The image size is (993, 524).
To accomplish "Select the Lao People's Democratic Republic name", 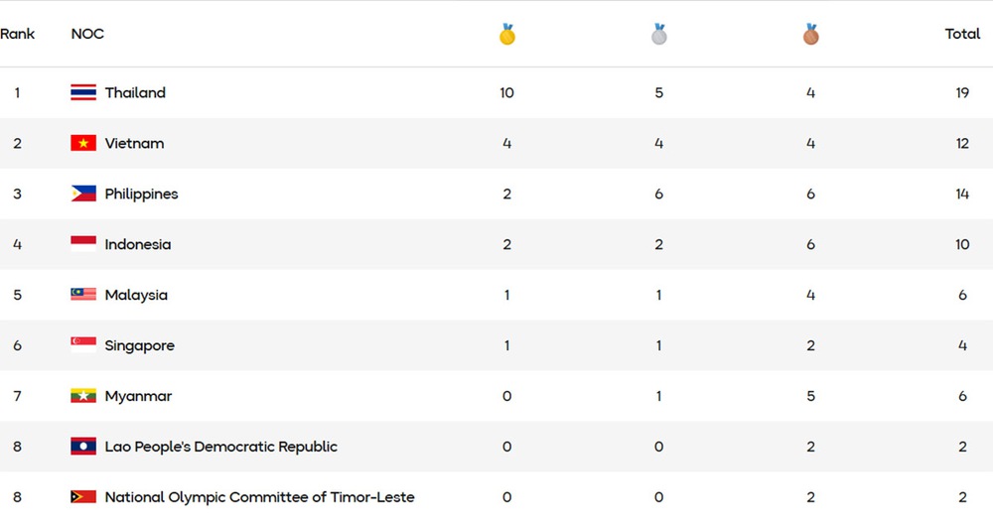I will 220,448.
